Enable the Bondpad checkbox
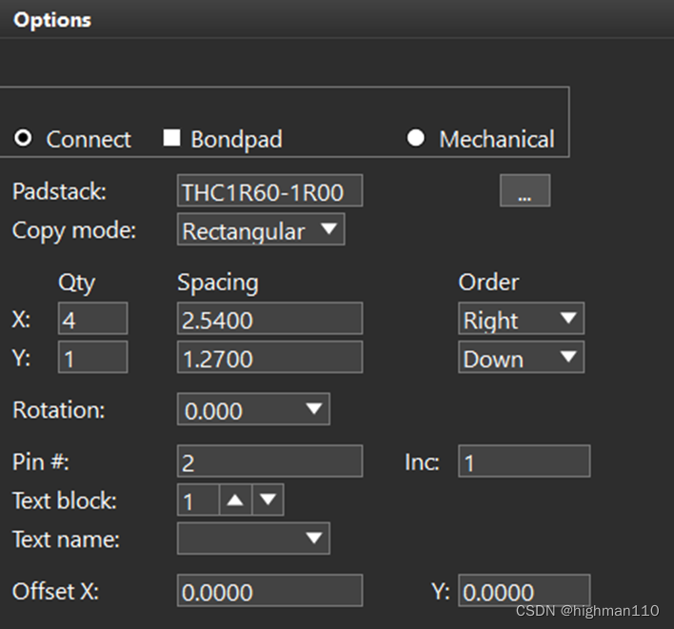Image resolution: width=674 pixels, height=629 pixels. point(171,138)
